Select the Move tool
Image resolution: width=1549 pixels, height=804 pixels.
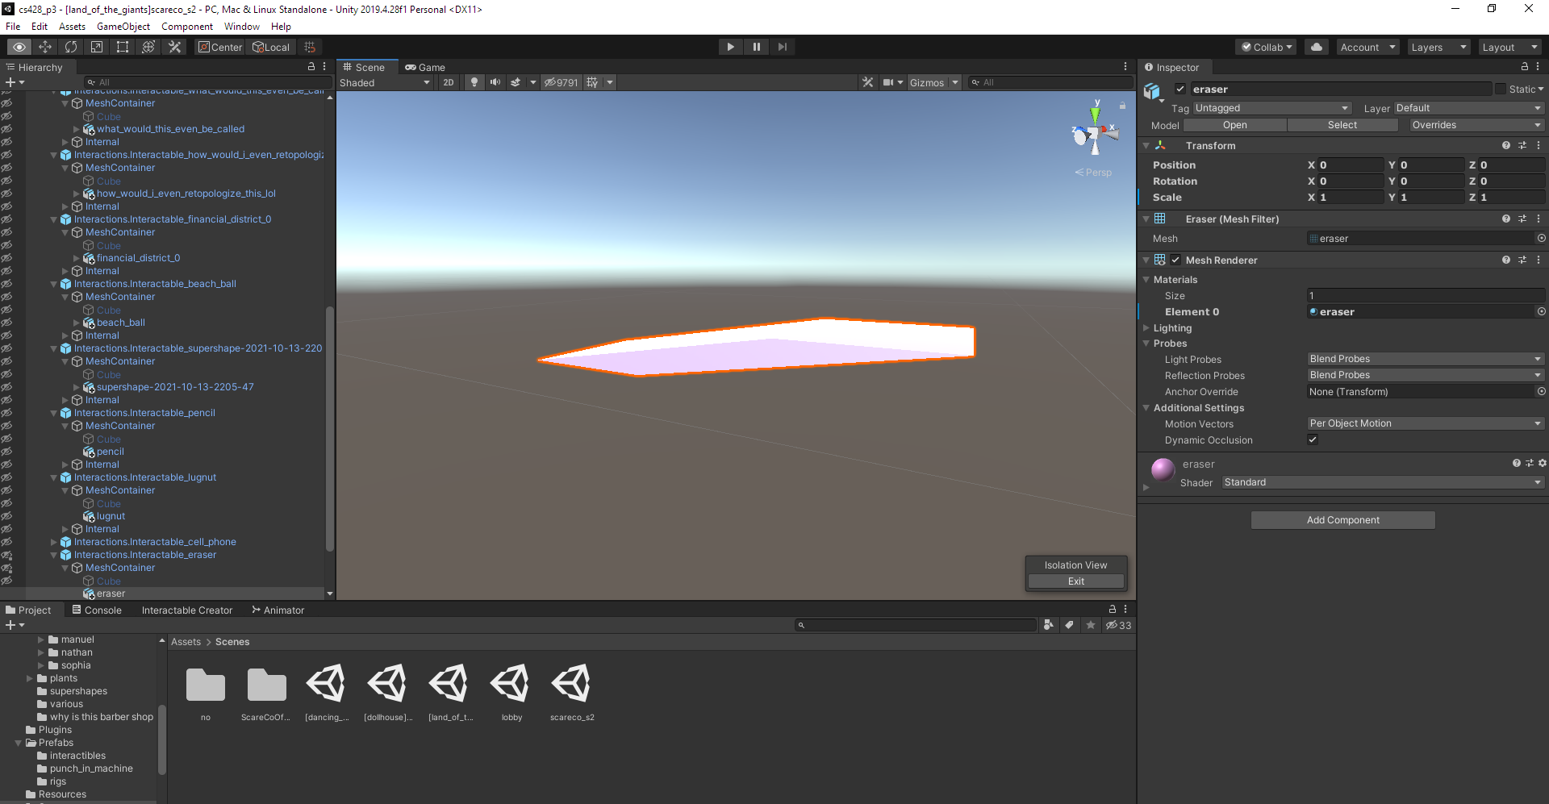[x=45, y=47]
